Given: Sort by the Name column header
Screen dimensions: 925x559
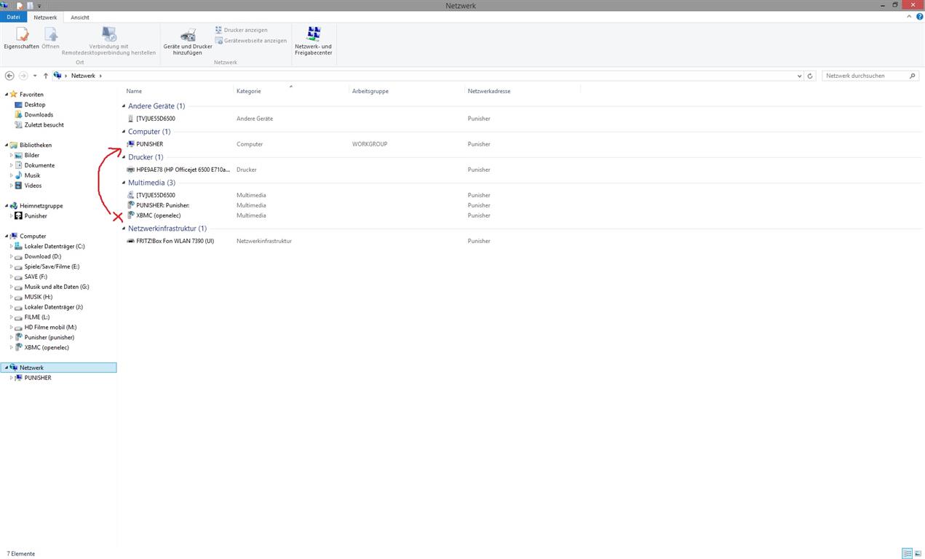Looking at the screenshot, I should [x=134, y=91].
